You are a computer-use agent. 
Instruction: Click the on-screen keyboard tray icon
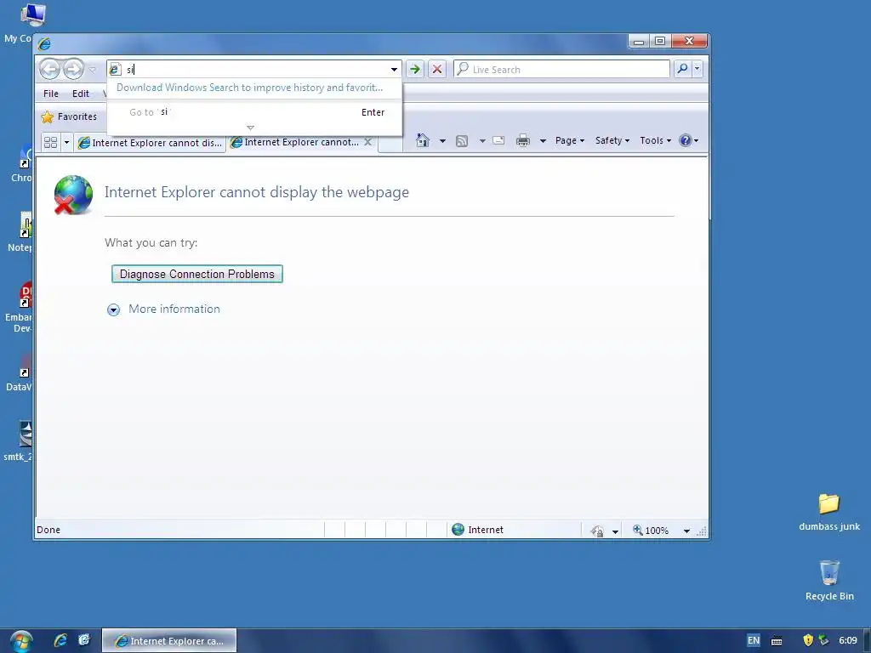(777, 641)
